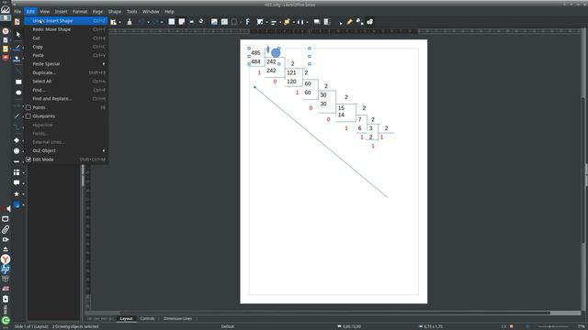Viewport: 588px width, 330px height.
Task: Open the Tools menu
Action: (131, 12)
